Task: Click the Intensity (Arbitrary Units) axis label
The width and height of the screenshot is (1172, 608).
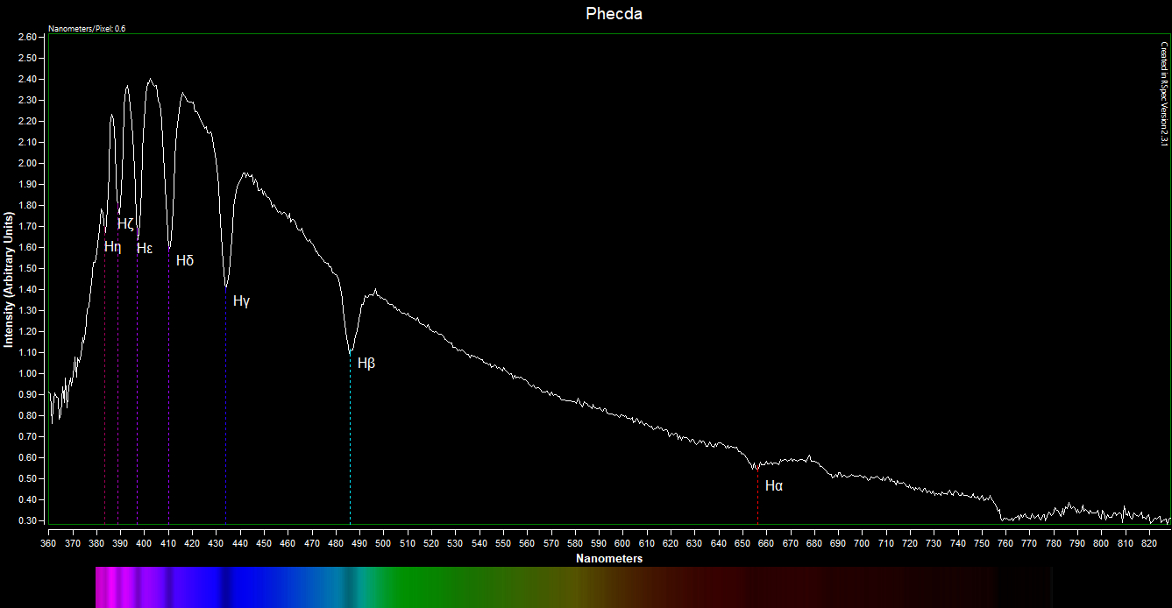Action: (10, 279)
